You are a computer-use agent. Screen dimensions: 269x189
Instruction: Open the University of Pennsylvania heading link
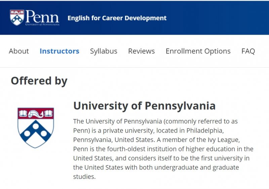point(144,106)
